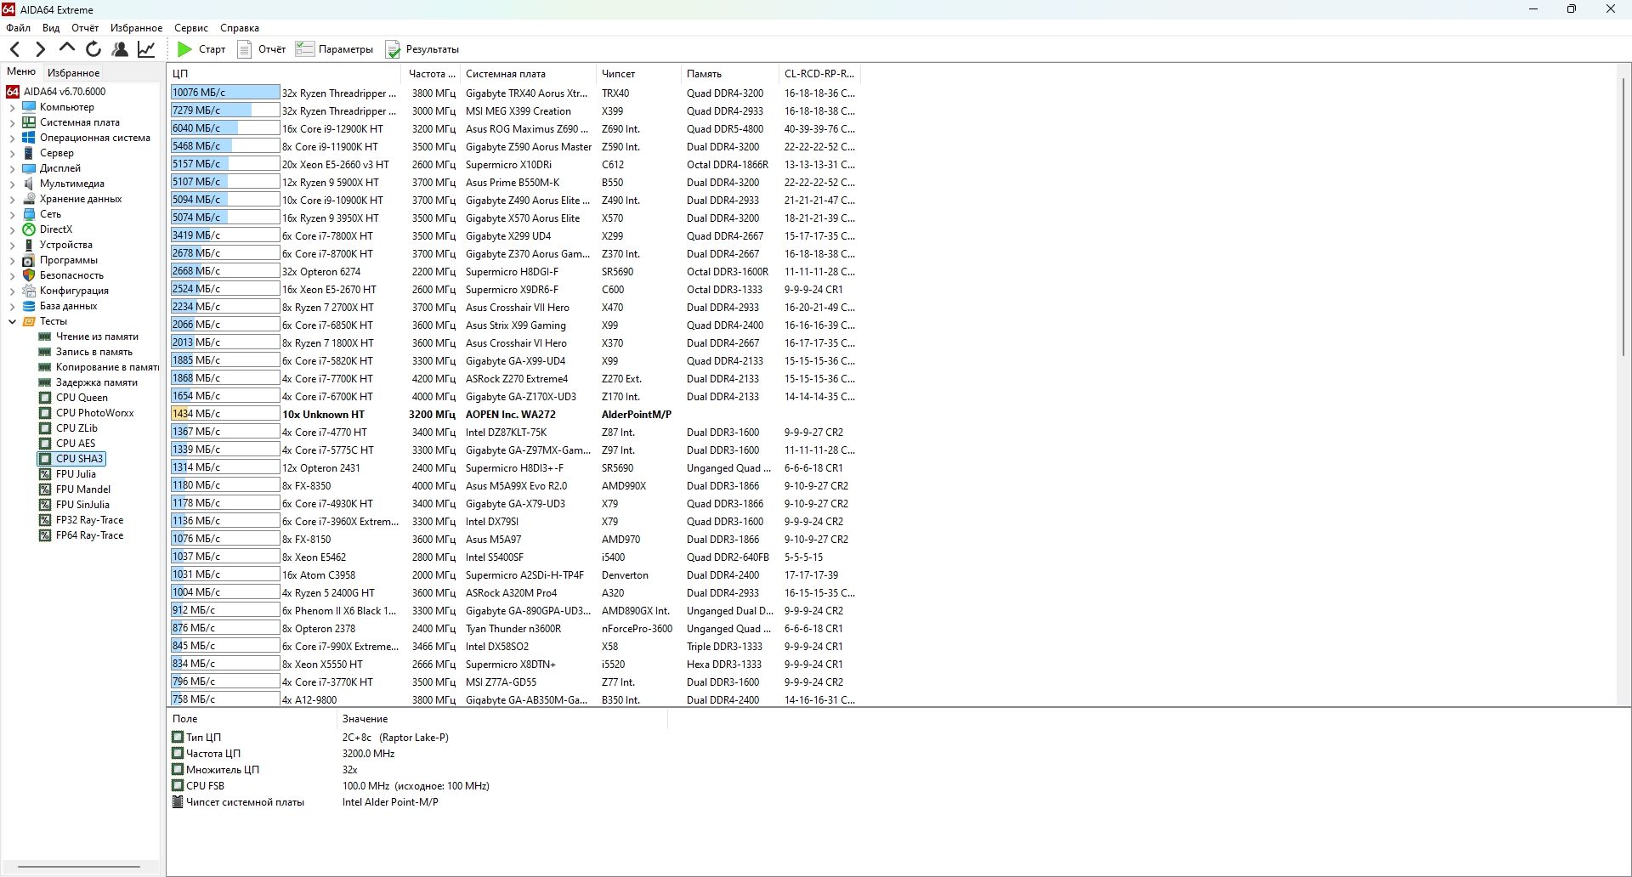Click the Отчёт document toolbar icon
The height and width of the screenshot is (877, 1632).
click(x=245, y=49)
